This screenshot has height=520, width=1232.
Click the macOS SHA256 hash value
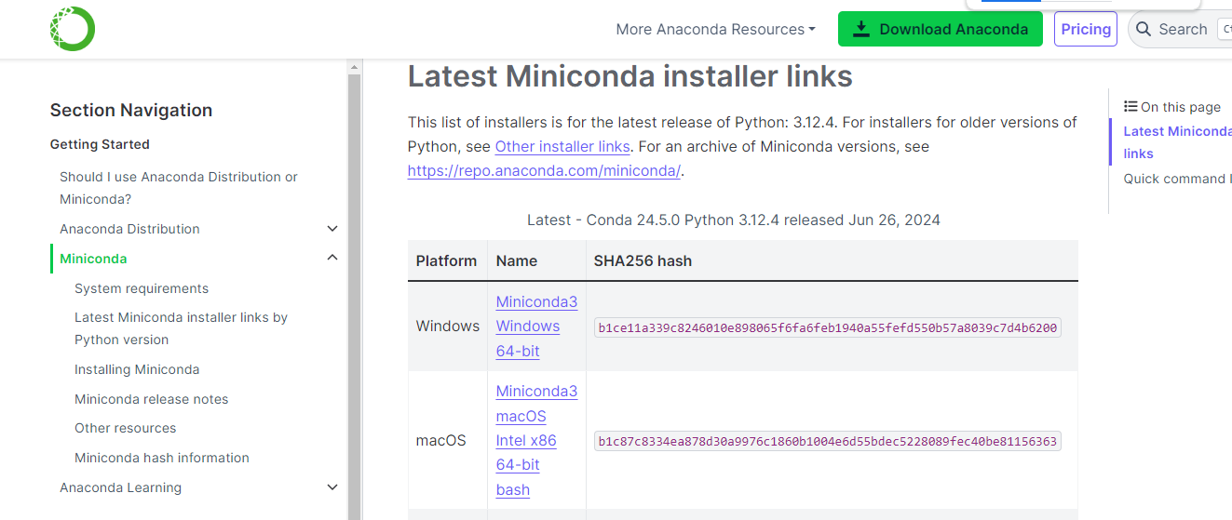pyautogui.click(x=828, y=441)
